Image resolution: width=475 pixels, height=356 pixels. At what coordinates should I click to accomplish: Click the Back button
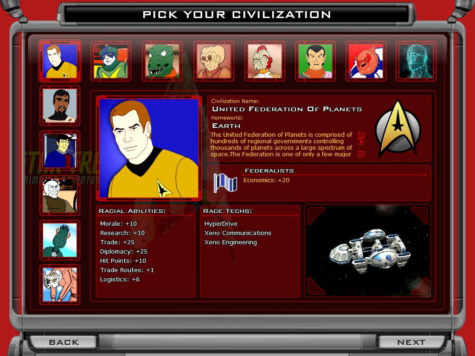[64, 342]
